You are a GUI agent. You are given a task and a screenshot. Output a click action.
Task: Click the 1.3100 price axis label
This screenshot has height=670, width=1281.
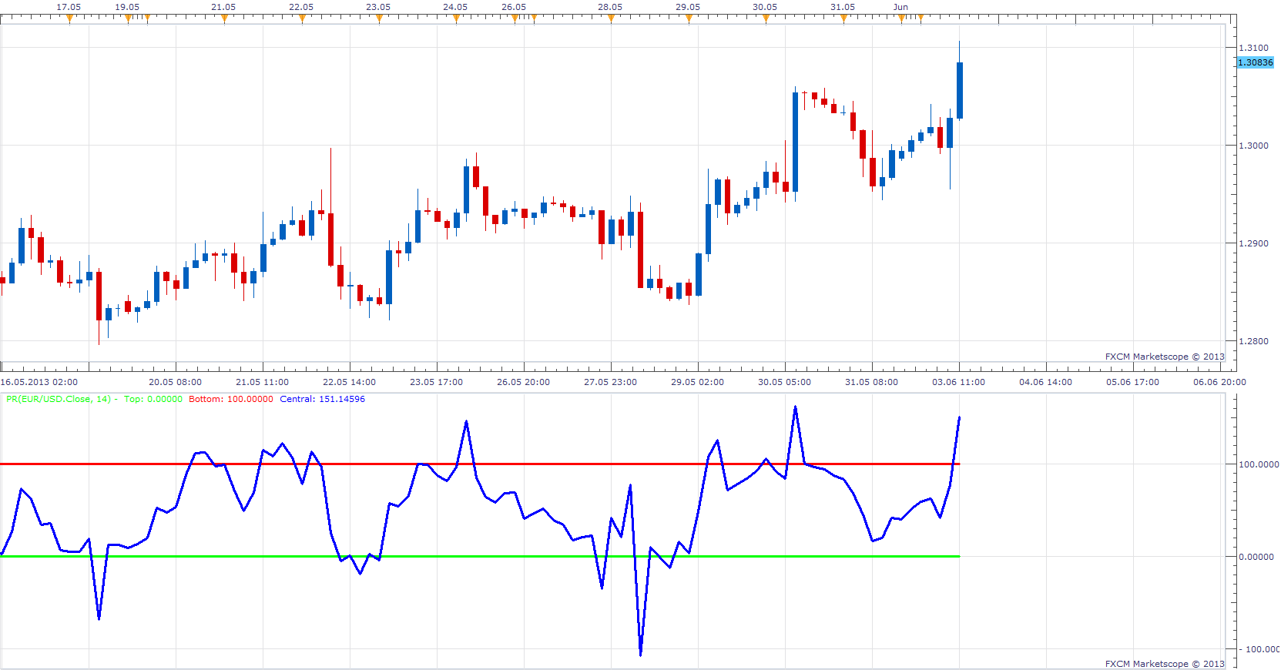click(1253, 48)
